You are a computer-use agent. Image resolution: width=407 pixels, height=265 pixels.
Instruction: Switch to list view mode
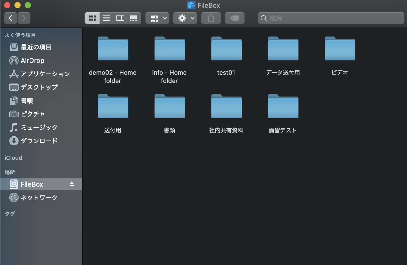click(x=106, y=18)
